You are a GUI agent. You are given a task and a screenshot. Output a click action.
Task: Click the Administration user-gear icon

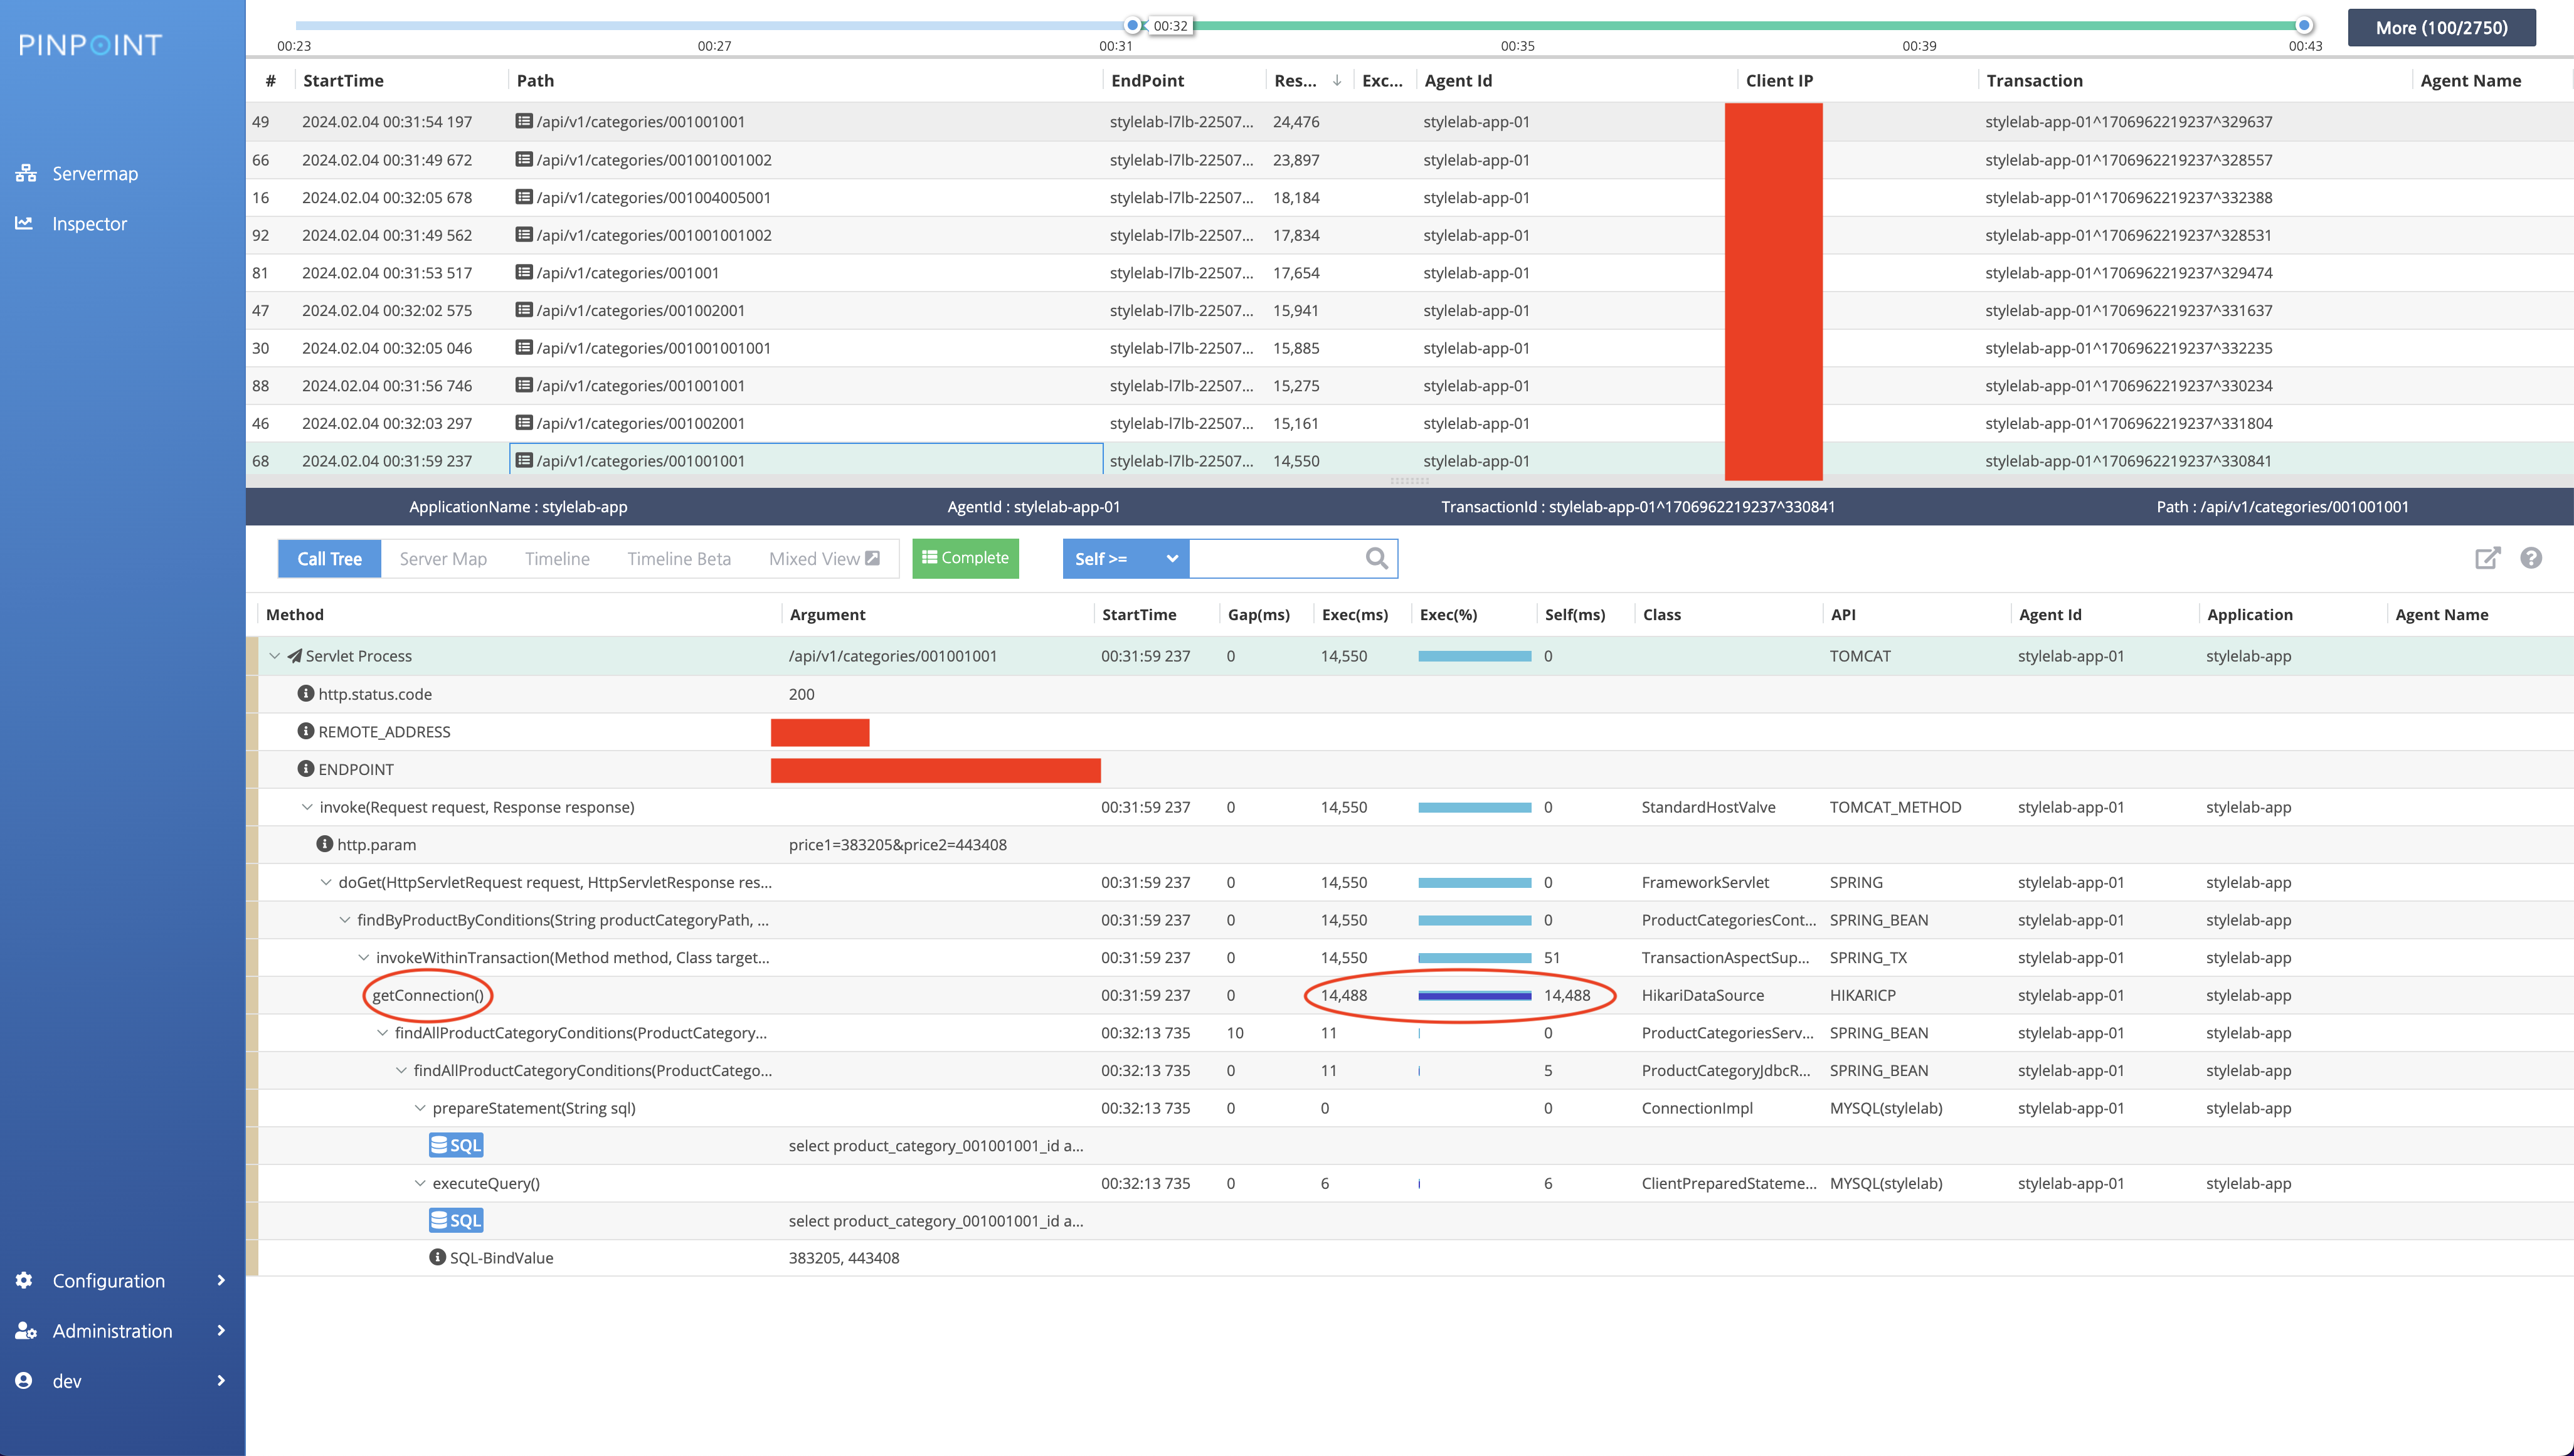(x=26, y=1330)
